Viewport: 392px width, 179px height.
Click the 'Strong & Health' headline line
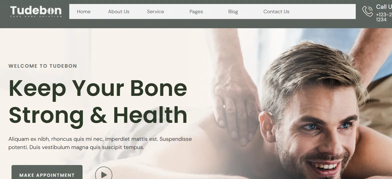pyautogui.click(x=98, y=115)
